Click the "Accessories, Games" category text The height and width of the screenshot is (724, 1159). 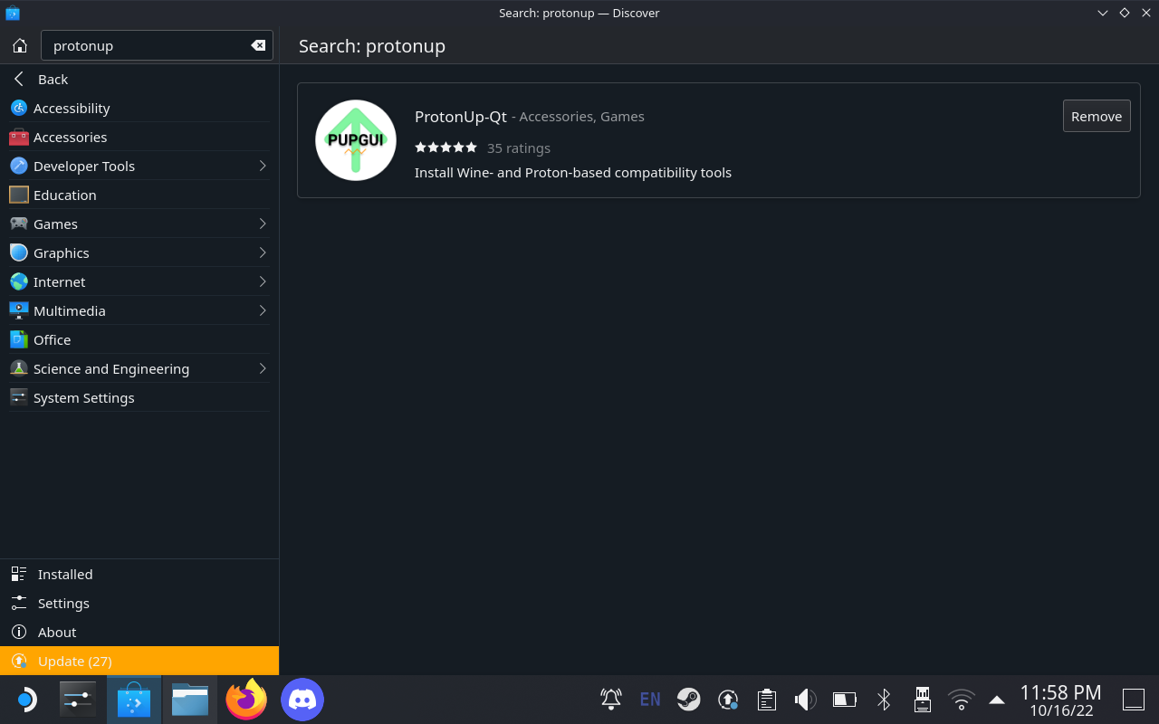pyautogui.click(x=582, y=116)
